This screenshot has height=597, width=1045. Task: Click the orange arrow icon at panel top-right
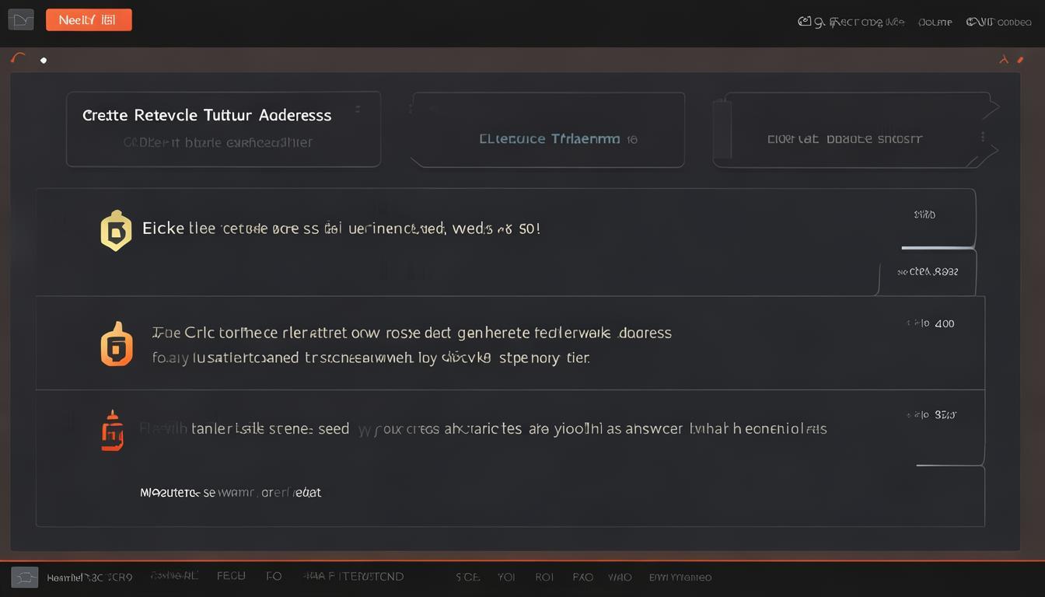click(1004, 59)
